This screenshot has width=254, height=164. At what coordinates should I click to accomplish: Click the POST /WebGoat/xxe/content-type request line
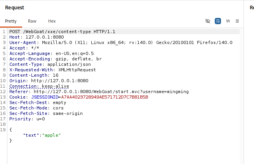coord(62,32)
